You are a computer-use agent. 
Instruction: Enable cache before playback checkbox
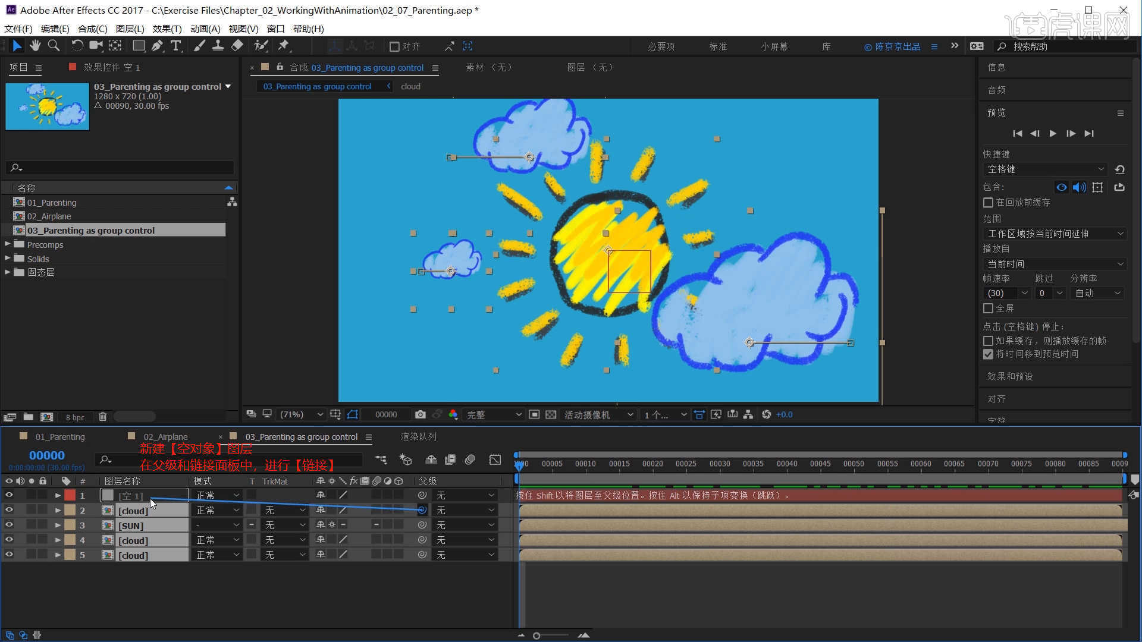pos(989,203)
